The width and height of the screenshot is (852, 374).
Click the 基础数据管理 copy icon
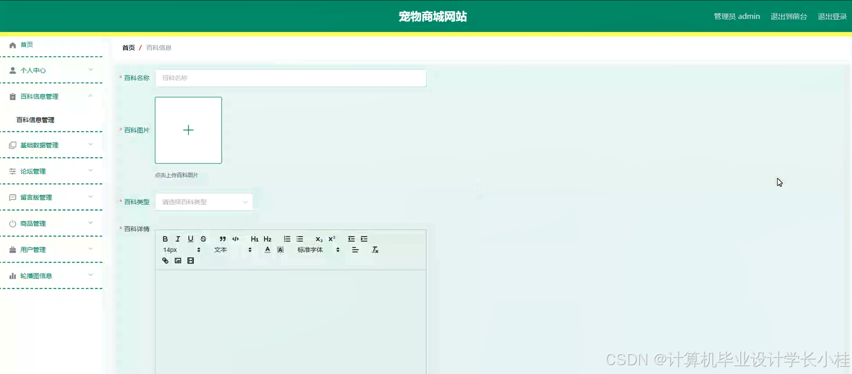pos(13,145)
